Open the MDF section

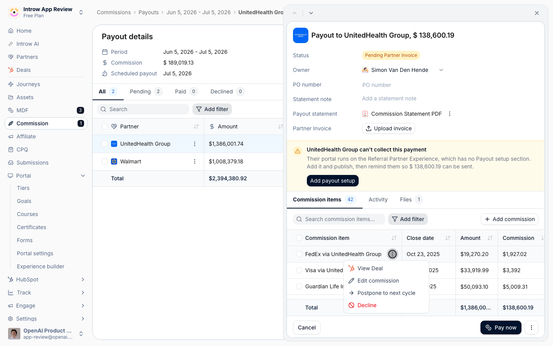tap(46, 110)
